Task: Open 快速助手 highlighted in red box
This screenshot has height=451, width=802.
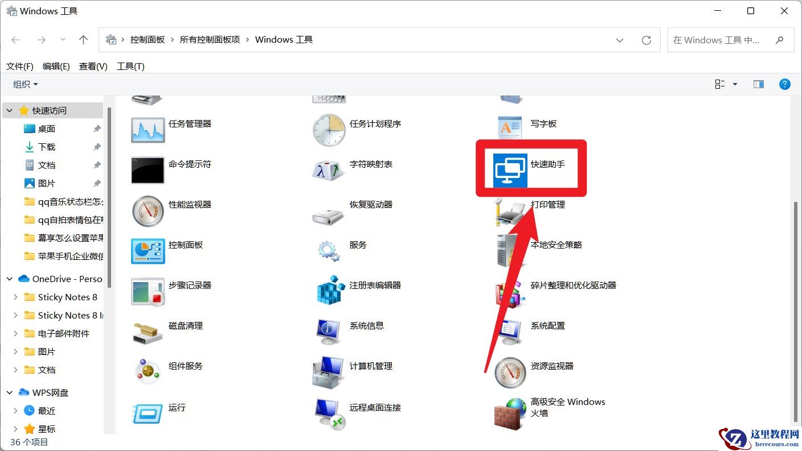Action: pos(530,168)
